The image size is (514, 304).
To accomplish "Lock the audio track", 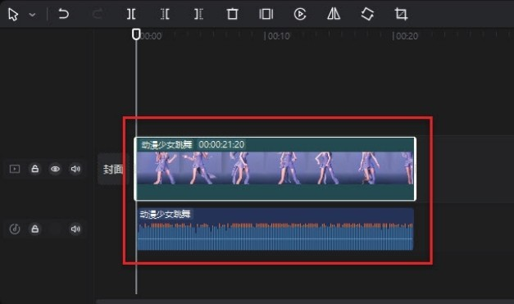I will click(35, 229).
